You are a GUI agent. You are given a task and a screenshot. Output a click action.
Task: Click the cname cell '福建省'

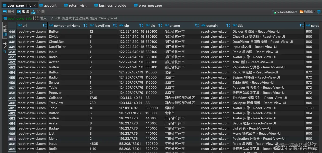[x=181, y=108]
